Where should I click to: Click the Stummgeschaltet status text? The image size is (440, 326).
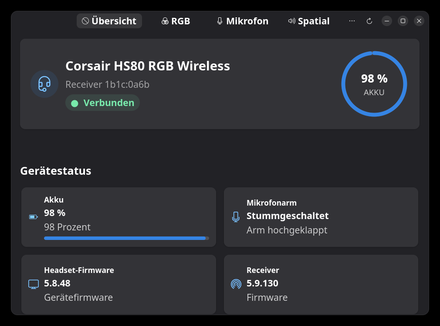tap(288, 216)
